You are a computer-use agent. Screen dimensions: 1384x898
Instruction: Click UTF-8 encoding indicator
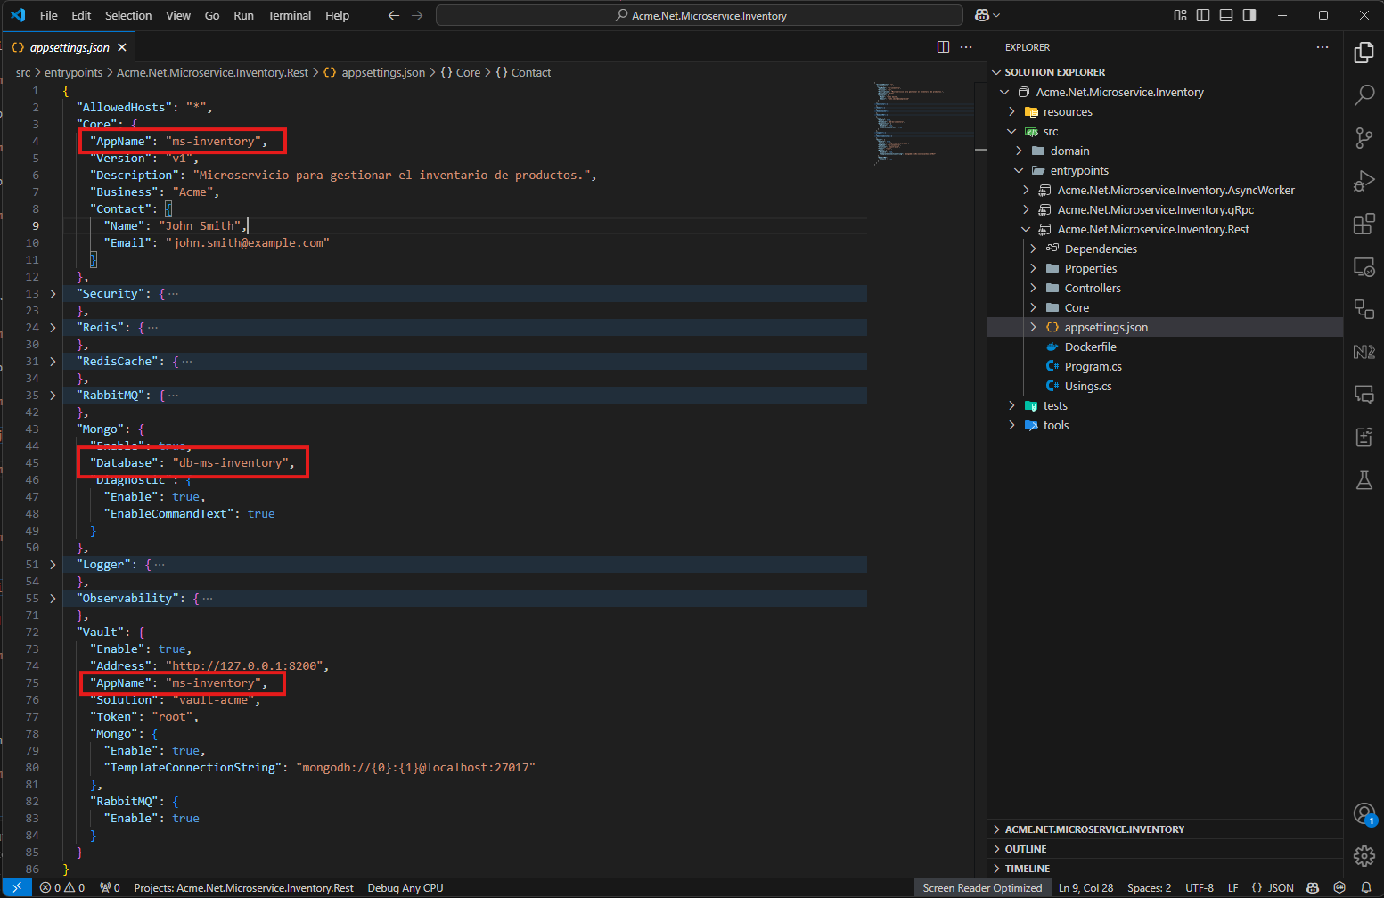1200,887
